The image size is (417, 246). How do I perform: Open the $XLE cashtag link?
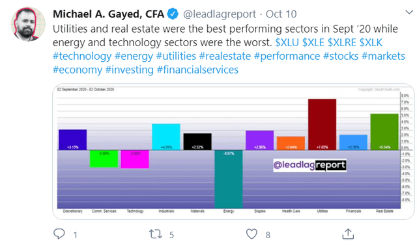click(x=313, y=42)
